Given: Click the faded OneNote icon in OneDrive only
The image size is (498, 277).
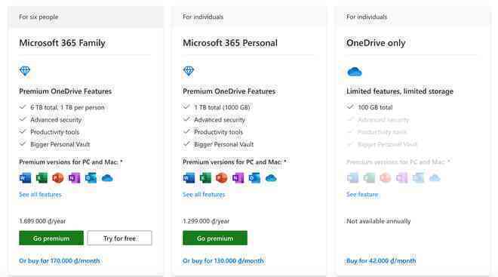Looking at the screenshot, I should tap(401, 178).
